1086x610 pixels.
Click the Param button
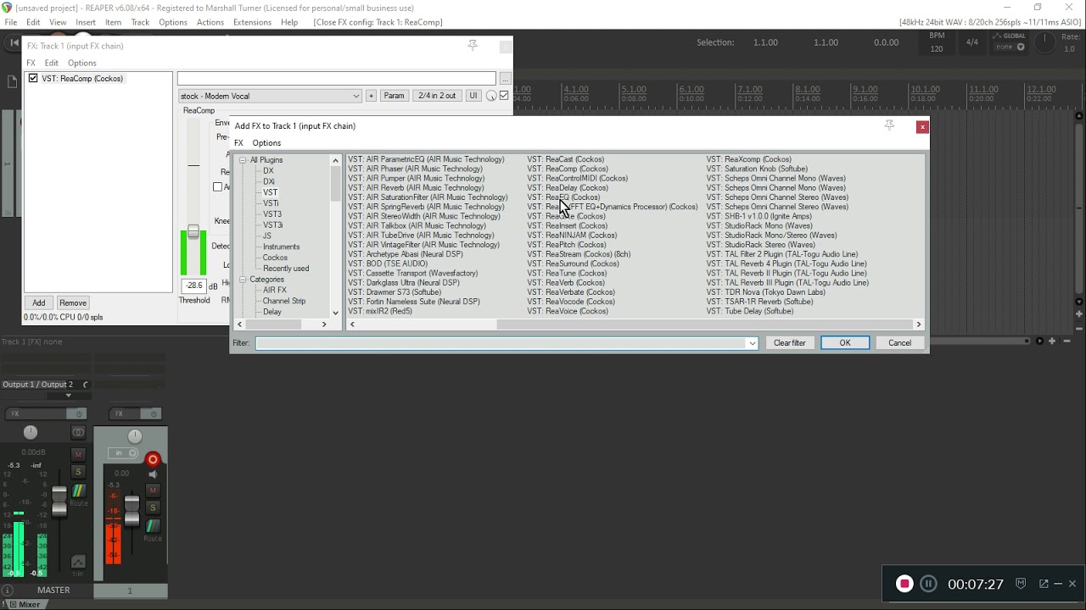[x=394, y=96]
